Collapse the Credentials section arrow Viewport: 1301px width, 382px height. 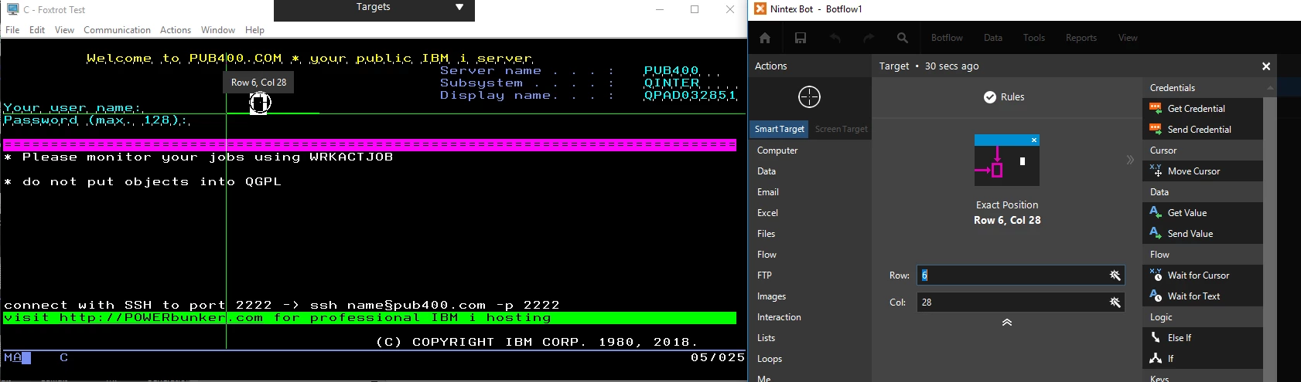(x=1270, y=88)
